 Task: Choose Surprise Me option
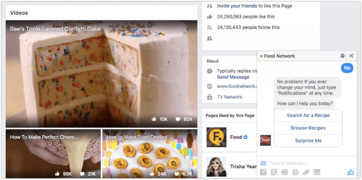coord(308,141)
